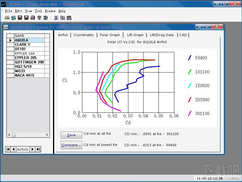Click the magenta 301100 legend swatch
Viewport: 242px width, 182px height.
point(190,114)
